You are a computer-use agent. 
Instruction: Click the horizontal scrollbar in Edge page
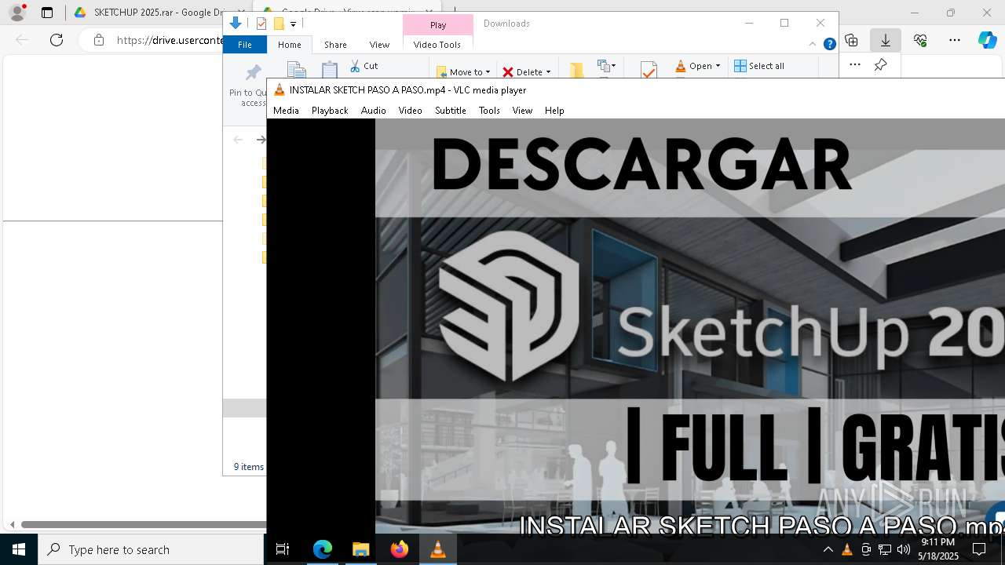[x=144, y=524]
